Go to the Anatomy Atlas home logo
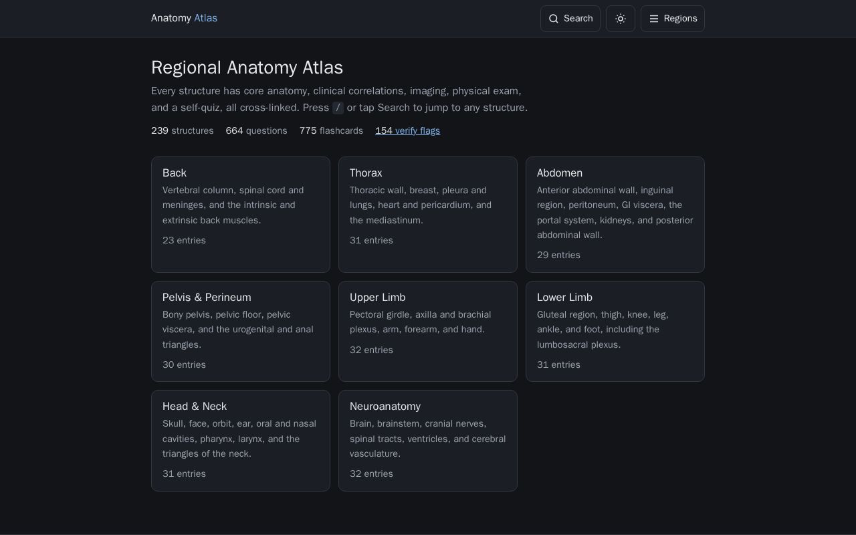This screenshot has height=535, width=856. 184,18
